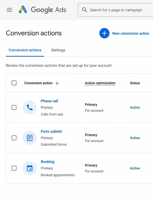Check the Booking row checkbox
The height and width of the screenshot is (203, 153).
click(14, 168)
